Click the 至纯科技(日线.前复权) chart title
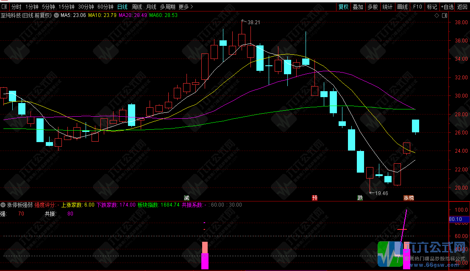 pos(26,15)
